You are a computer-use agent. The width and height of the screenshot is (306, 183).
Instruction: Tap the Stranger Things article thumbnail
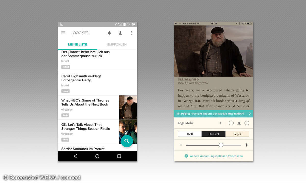click(128, 132)
